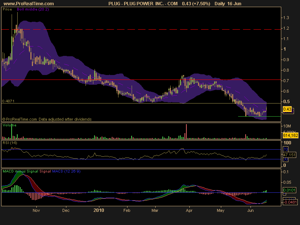Click the Feb date axis label
This screenshot has height=225, width=300.
(x=127, y=210)
